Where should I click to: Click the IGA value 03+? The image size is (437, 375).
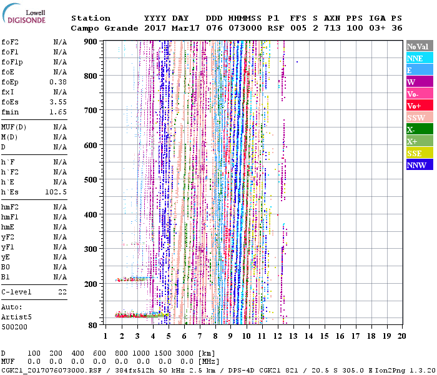click(x=377, y=28)
